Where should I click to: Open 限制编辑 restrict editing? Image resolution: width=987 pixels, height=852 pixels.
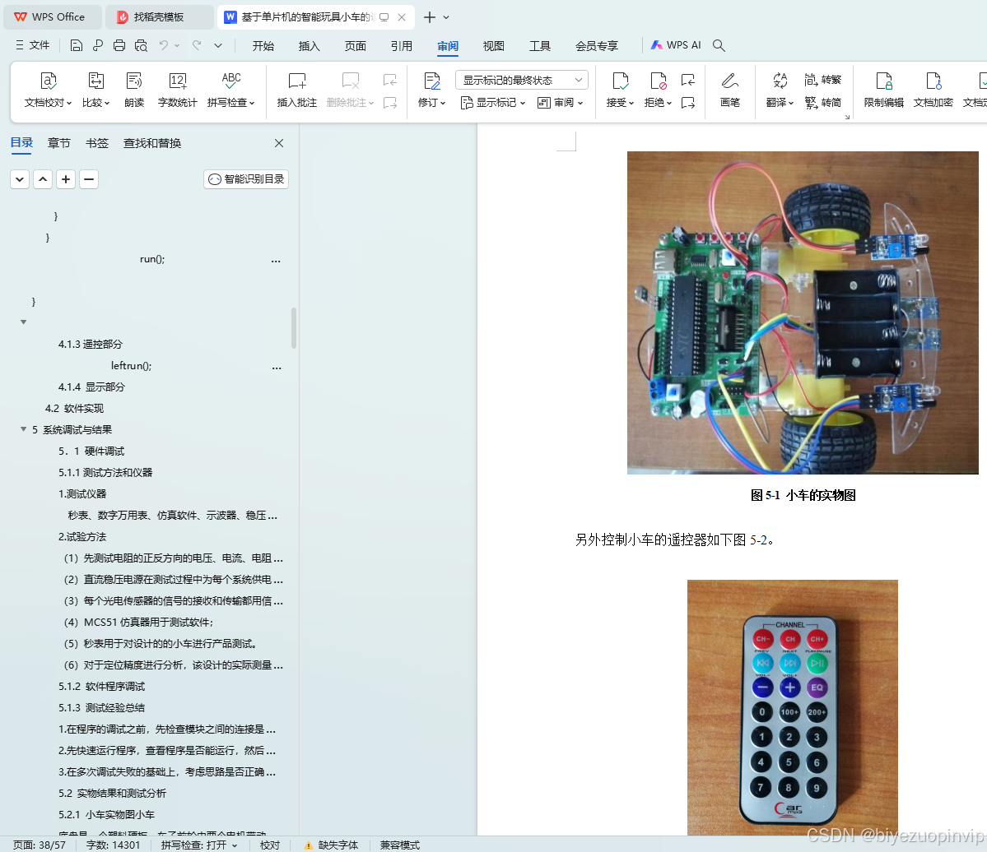click(x=884, y=90)
